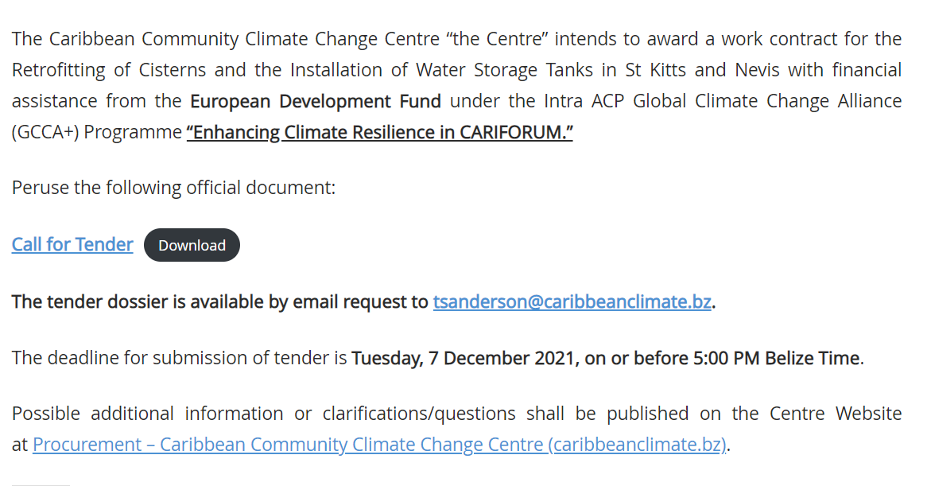Image resolution: width=931 pixels, height=486 pixels.
Task: Click the bold "Tuesday, 7 December 2021" date
Action: (464, 358)
